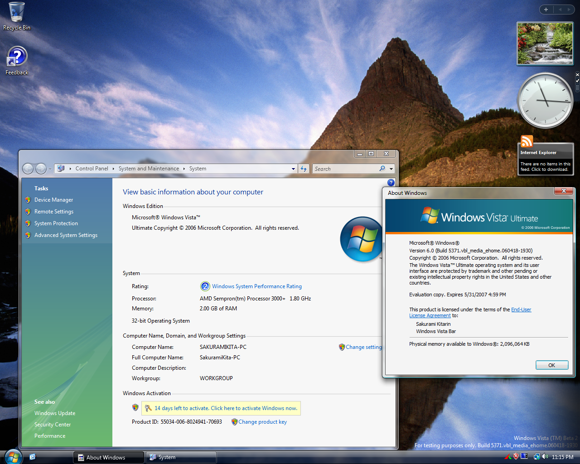Add a gadget with sidebar plus button

546,10
